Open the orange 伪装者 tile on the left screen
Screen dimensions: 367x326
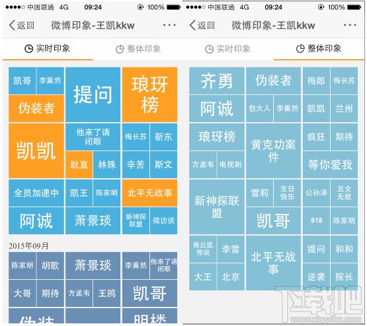click(36, 108)
